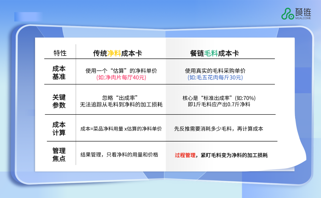Click the 使用真实的毛料采购单价 text

pyautogui.click(x=215, y=71)
